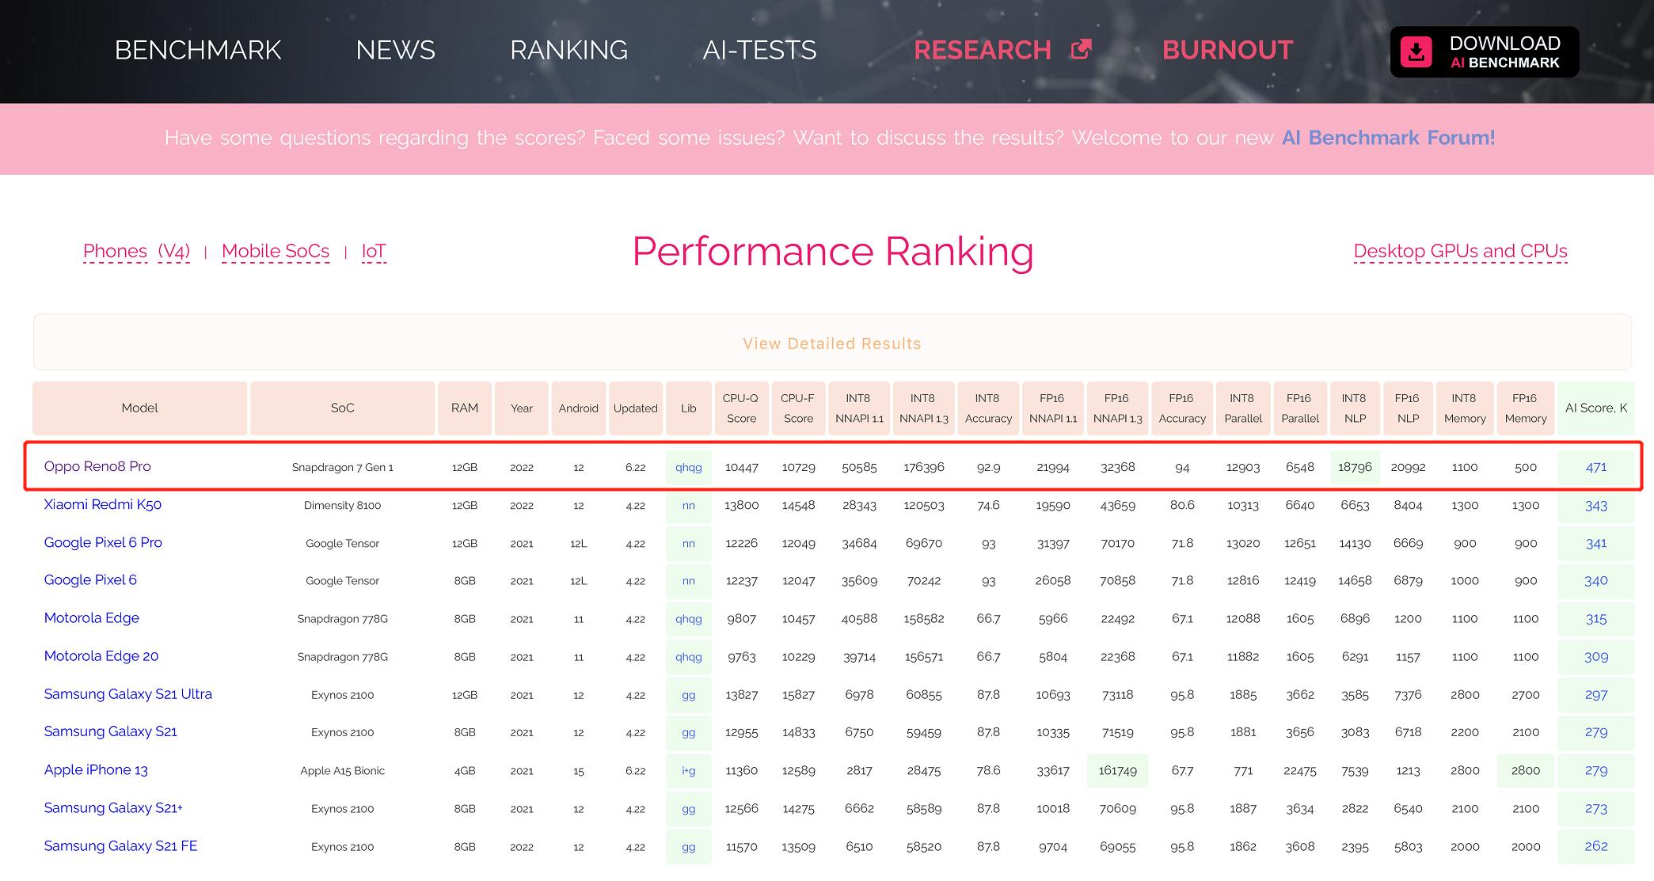Image resolution: width=1654 pixels, height=881 pixels.
Task: Sort table by AI Score, K column header
Action: 1595,408
